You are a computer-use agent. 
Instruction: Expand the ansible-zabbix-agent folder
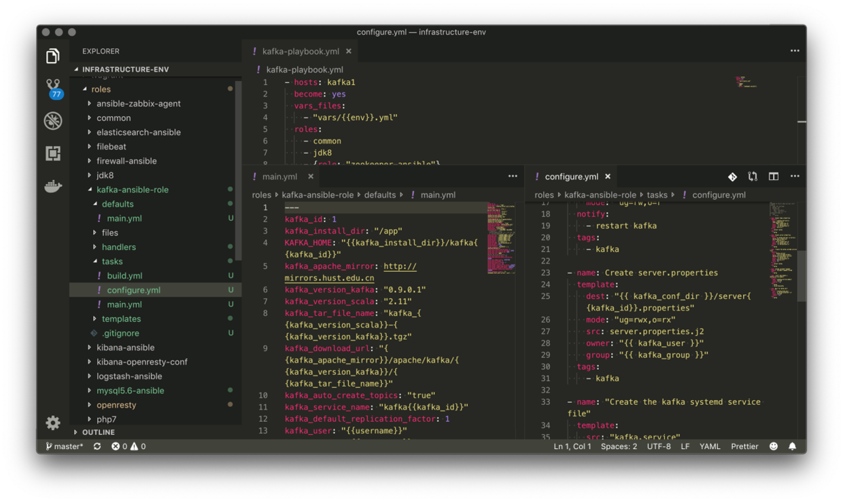click(138, 103)
